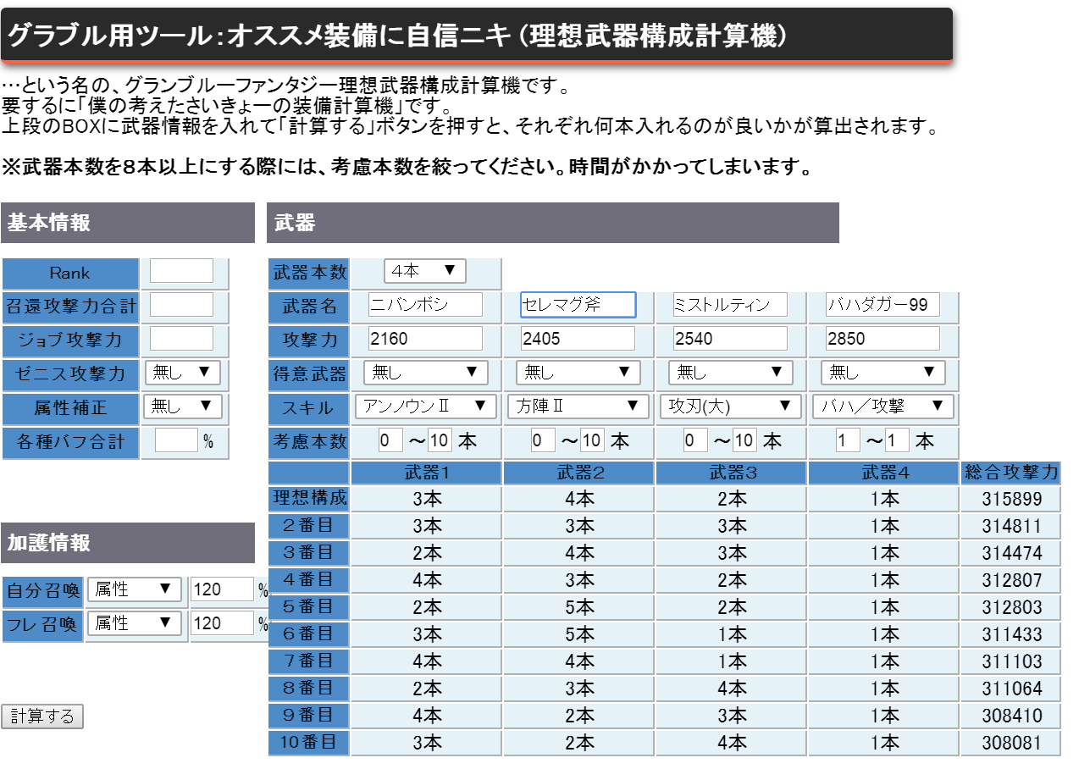Click the 攻撃力 2540 field
Image resolution: width=1090 pixels, height=780 pixels.
coord(731,339)
